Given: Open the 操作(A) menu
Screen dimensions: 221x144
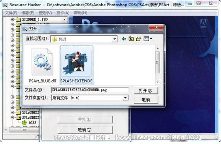Looking at the screenshot, I should pos(63,13).
